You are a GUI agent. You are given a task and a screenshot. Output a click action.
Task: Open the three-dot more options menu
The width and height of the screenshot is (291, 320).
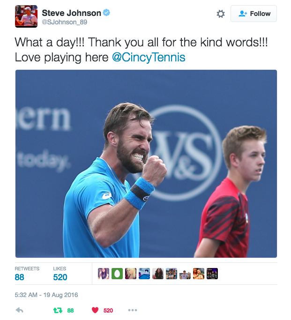coord(133,310)
